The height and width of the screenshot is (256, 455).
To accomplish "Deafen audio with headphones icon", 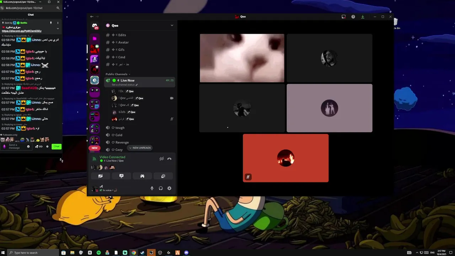I will [x=161, y=188].
